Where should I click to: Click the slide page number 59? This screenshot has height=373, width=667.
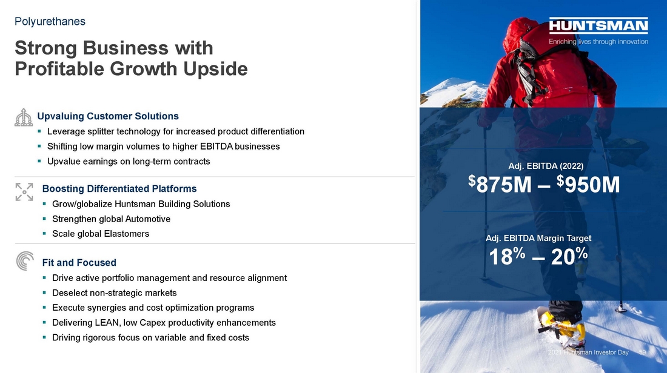pyautogui.click(x=642, y=352)
